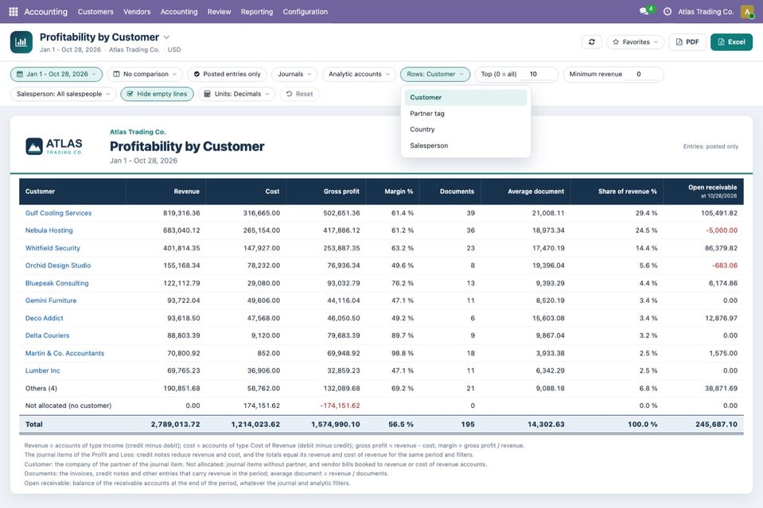Open Whitfield Security customer link
The height and width of the screenshot is (508, 763).
click(53, 248)
